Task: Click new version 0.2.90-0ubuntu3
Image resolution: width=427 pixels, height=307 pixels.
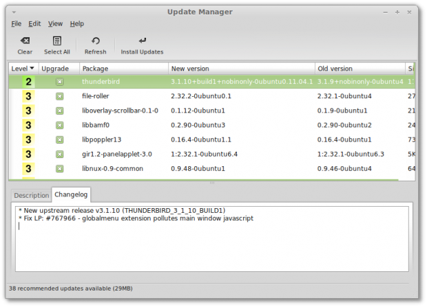Action: click(198, 125)
